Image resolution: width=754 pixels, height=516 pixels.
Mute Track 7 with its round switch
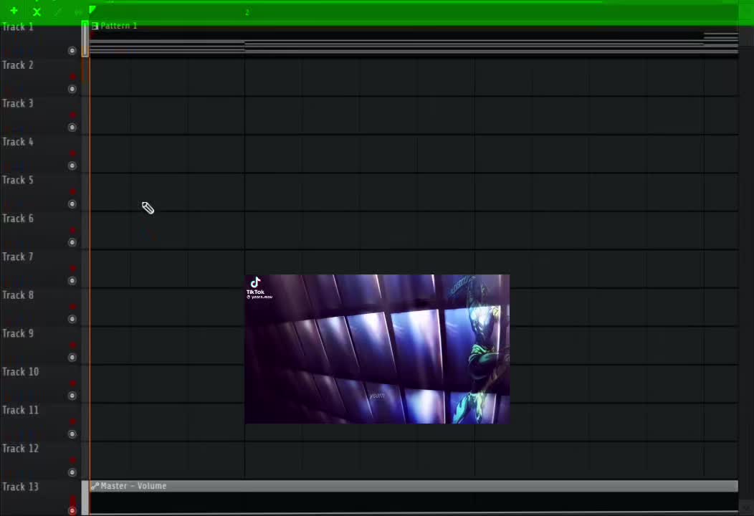[x=72, y=281]
